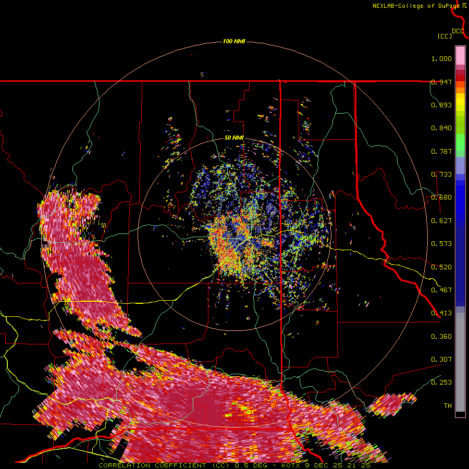The image size is (469, 469).
Task: Pick the bright green color bar segment
Action: (460, 142)
